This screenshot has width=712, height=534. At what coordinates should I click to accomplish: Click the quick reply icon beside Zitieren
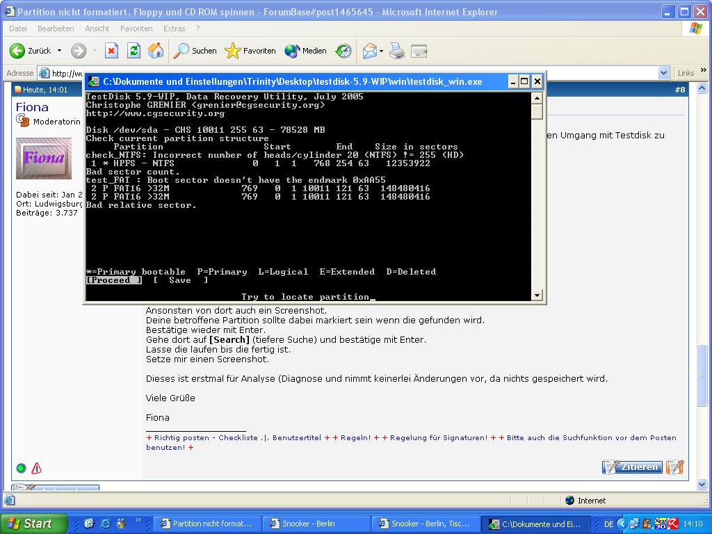(674, 467)
